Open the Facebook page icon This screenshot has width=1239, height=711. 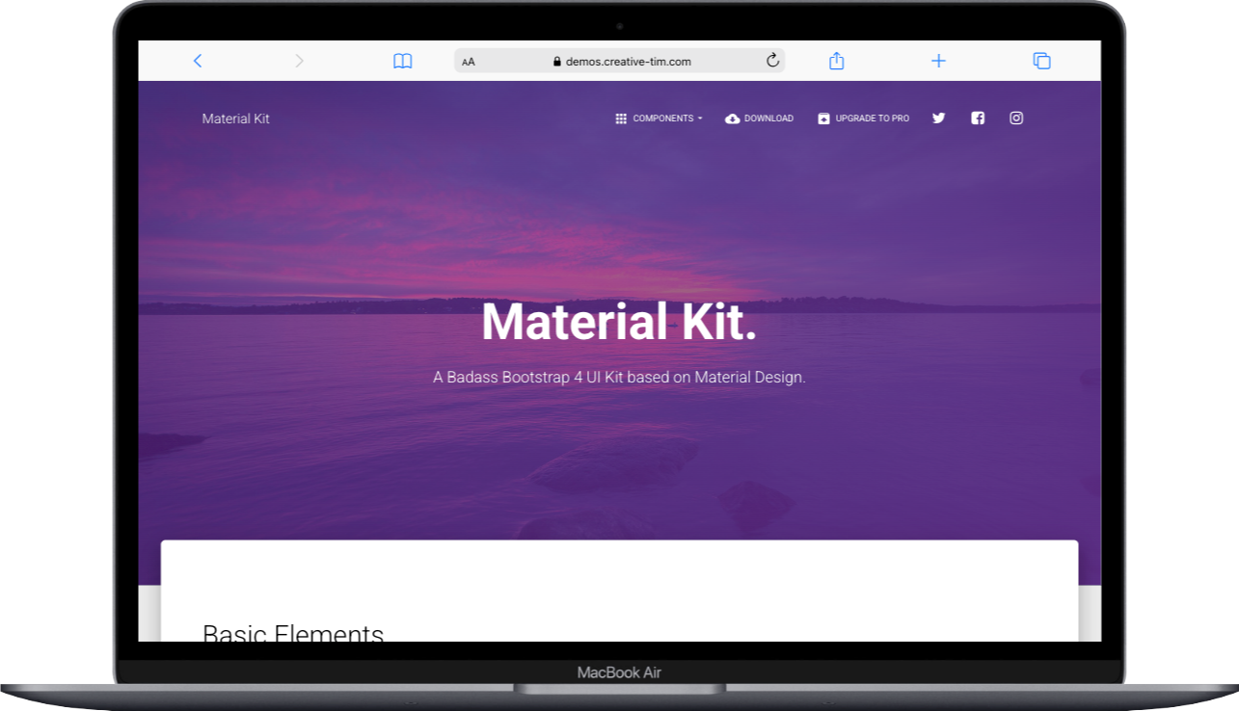(x=977, y=118)
